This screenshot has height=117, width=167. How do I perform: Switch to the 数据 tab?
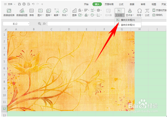132,4
